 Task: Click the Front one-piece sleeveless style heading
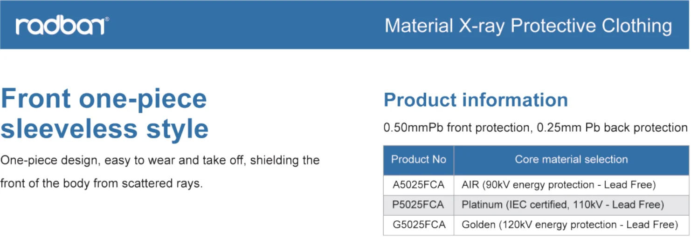(x=104, y=114)
